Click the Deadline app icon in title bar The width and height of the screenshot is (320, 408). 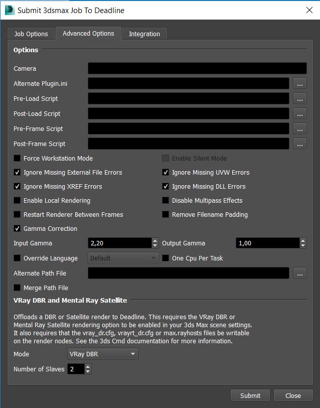tap(9, 10)
